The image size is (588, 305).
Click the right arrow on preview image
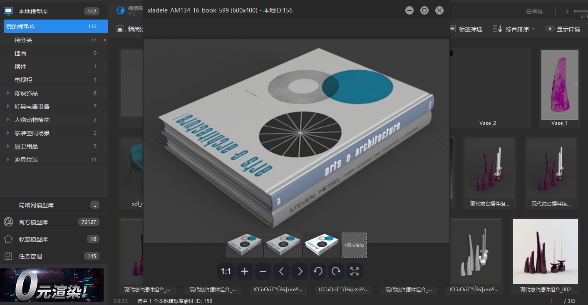pyautogui.click(x=440, y=145)
